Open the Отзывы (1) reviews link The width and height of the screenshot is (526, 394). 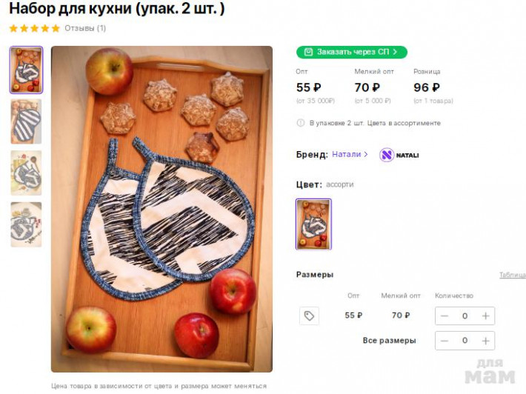pos(85,28)
